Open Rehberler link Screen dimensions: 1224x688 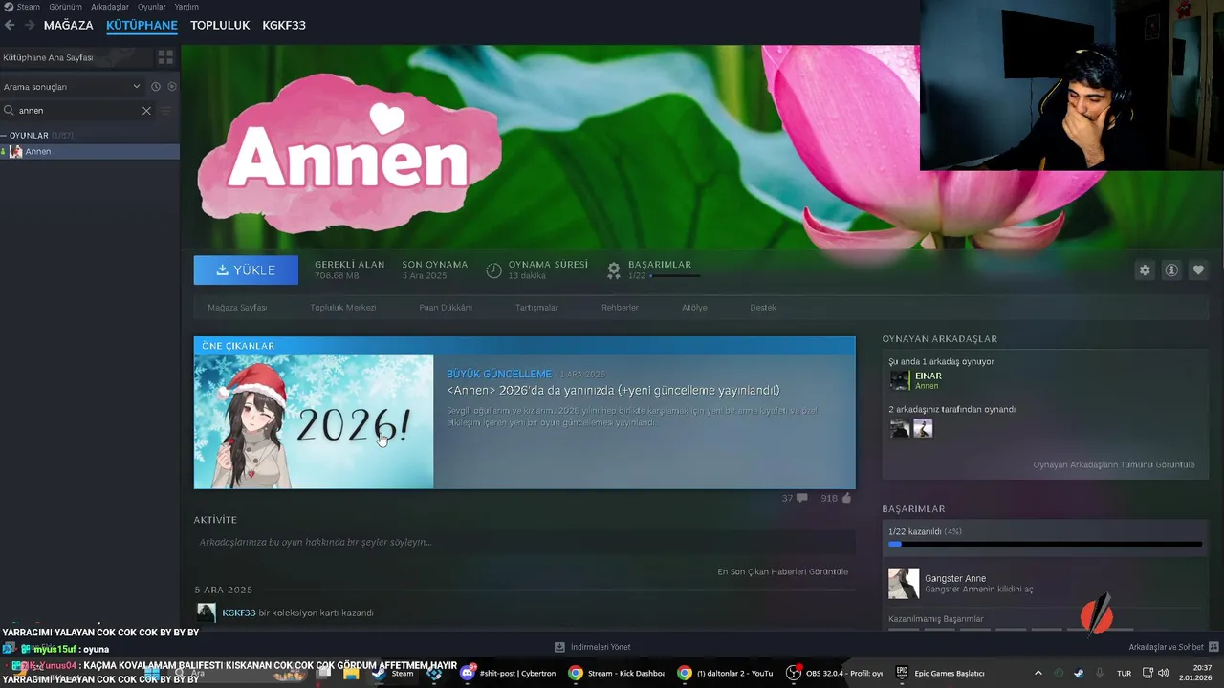click(x=620, y=308)
